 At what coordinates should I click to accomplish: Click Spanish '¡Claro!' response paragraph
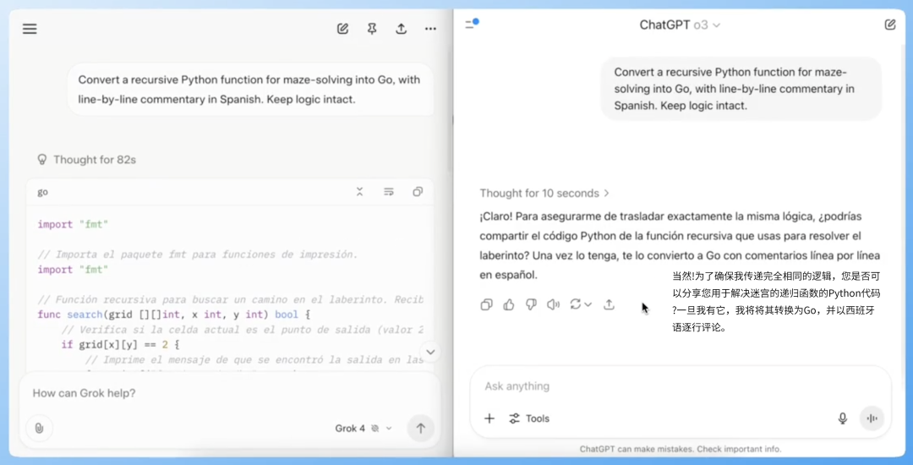pos(680,245)
